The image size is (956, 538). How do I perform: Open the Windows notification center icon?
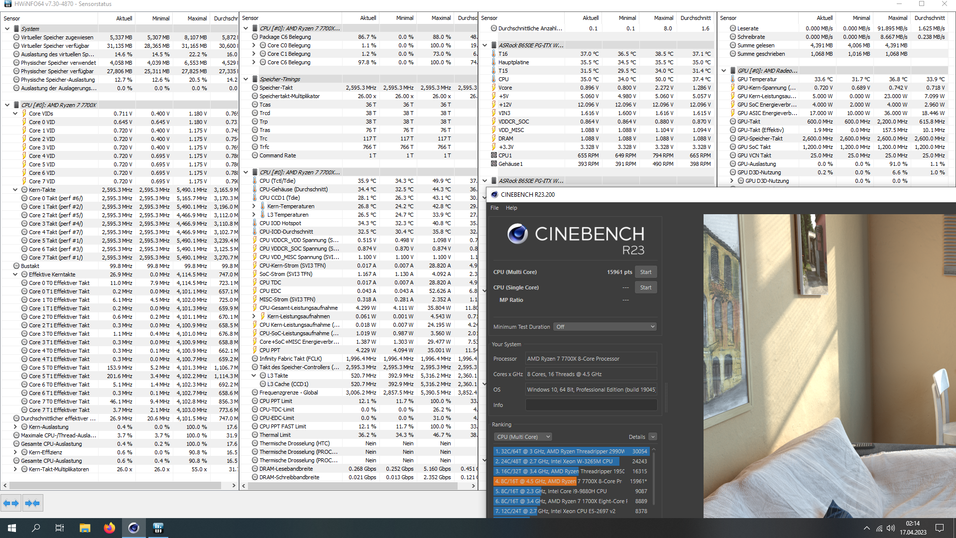point(940,528)
